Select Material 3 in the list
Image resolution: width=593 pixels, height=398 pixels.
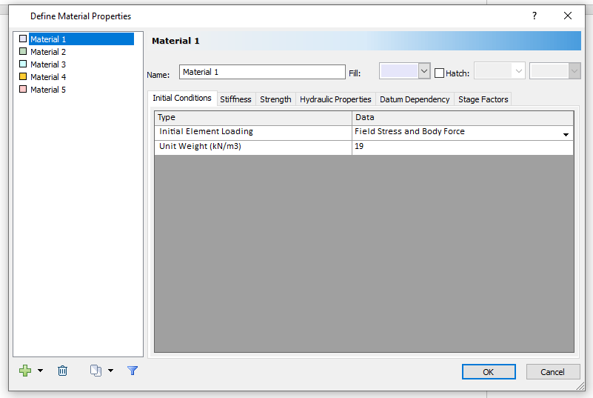(x=48, y=64)
